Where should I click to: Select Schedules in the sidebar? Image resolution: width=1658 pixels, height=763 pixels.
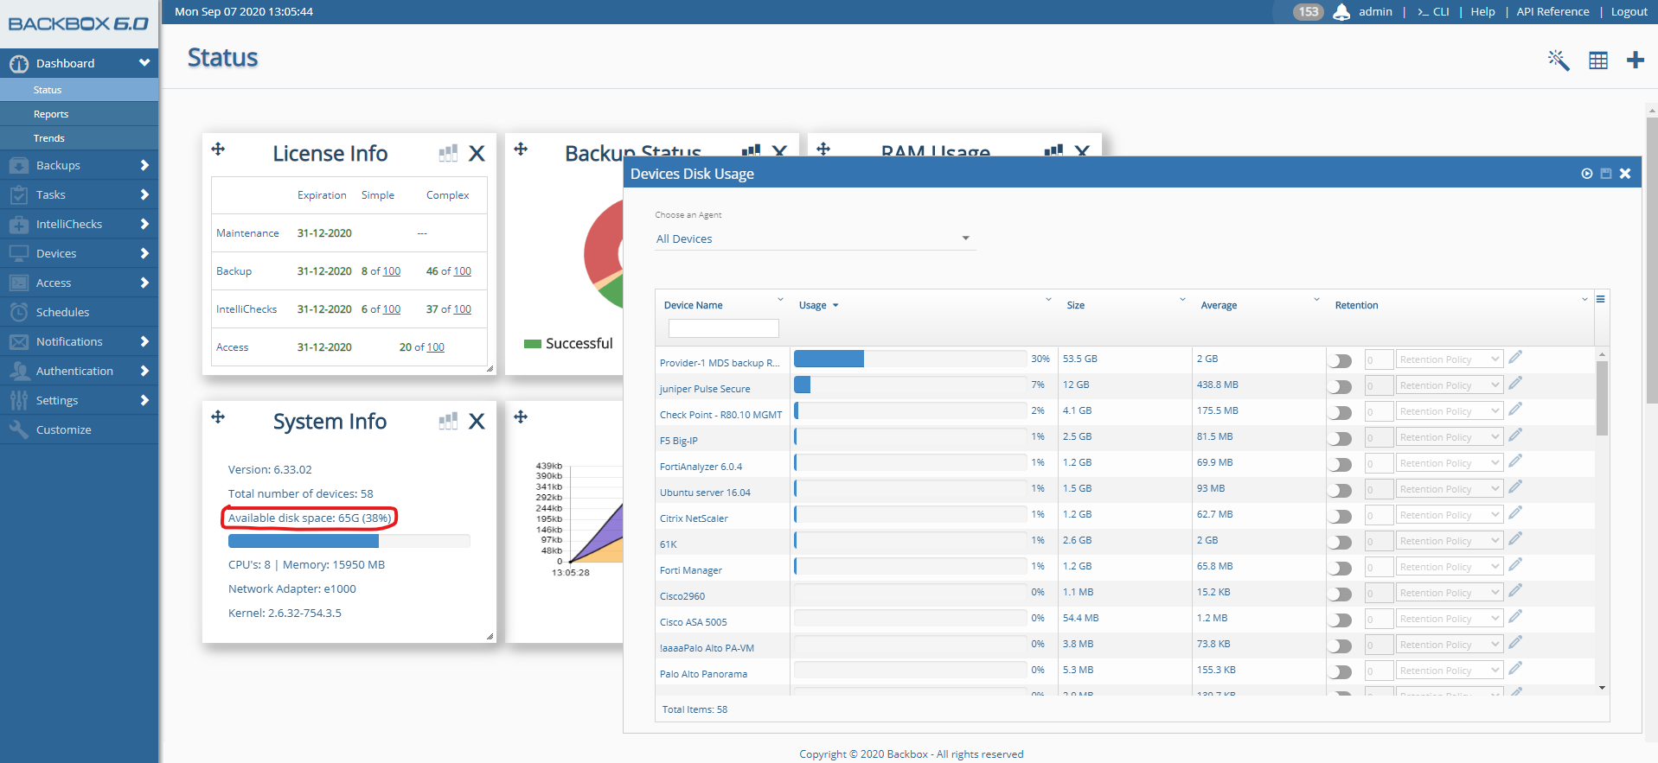(x=62, y=312)
